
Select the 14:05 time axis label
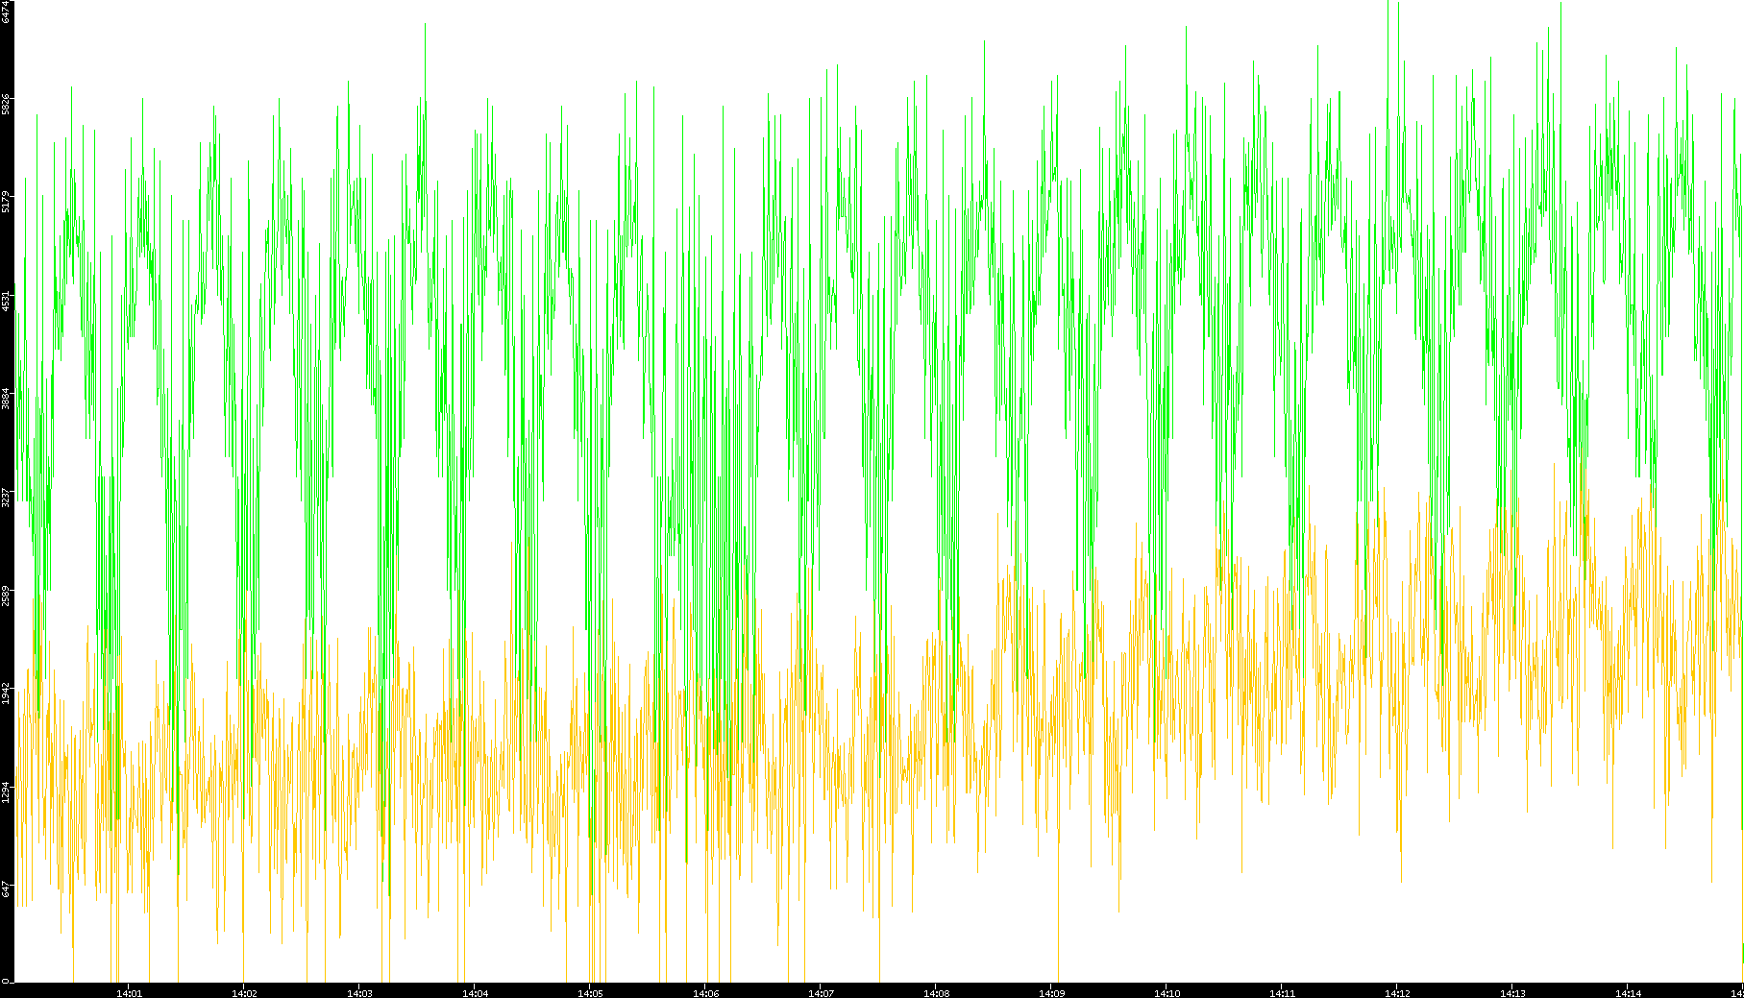tap(590, 993)
